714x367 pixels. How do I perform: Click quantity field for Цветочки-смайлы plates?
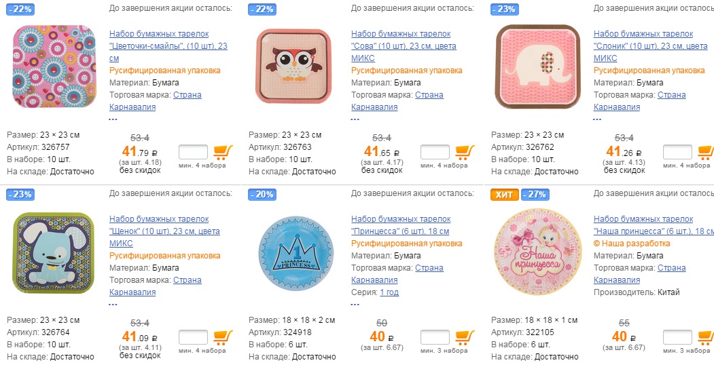(x=193, y=152)
